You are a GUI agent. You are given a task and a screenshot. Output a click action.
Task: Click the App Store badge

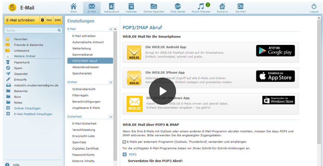point(275,76)
